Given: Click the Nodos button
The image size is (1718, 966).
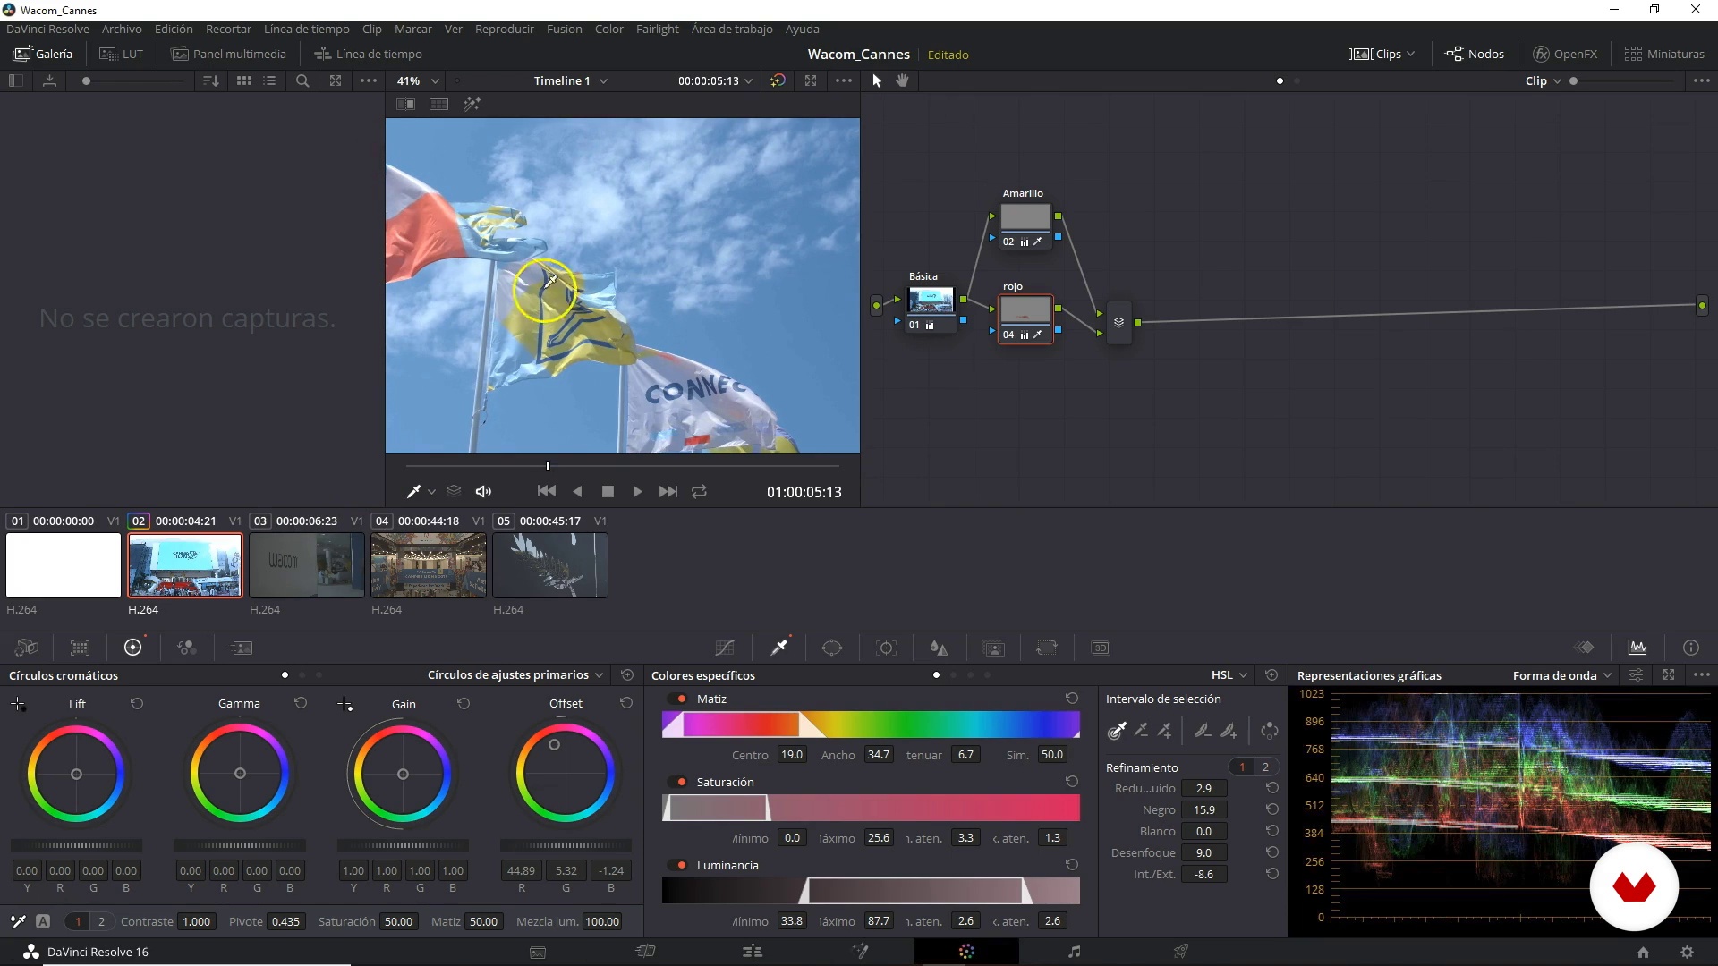Looking at the screenshot, I should [1475, 54].
